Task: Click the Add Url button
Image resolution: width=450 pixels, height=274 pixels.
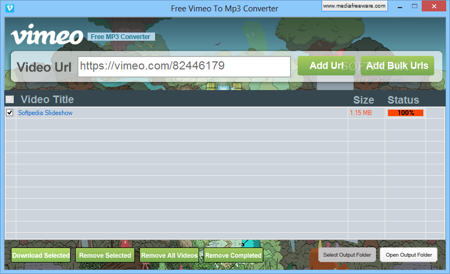Action: coord(326,66)
